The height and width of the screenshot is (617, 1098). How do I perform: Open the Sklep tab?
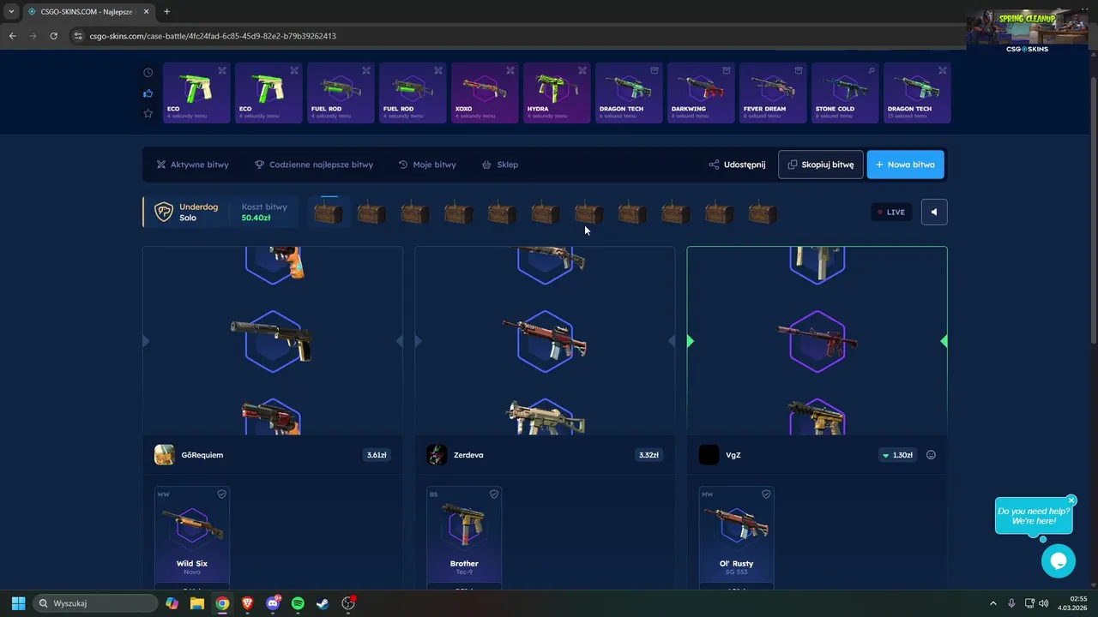tap(500, 165)
